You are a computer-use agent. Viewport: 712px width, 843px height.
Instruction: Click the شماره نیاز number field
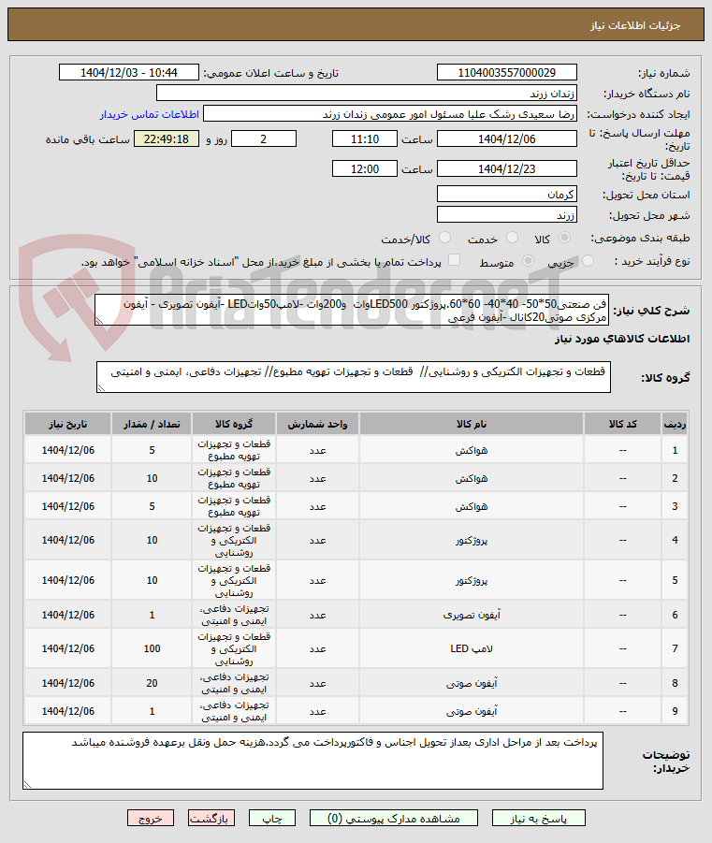[507, 73]
